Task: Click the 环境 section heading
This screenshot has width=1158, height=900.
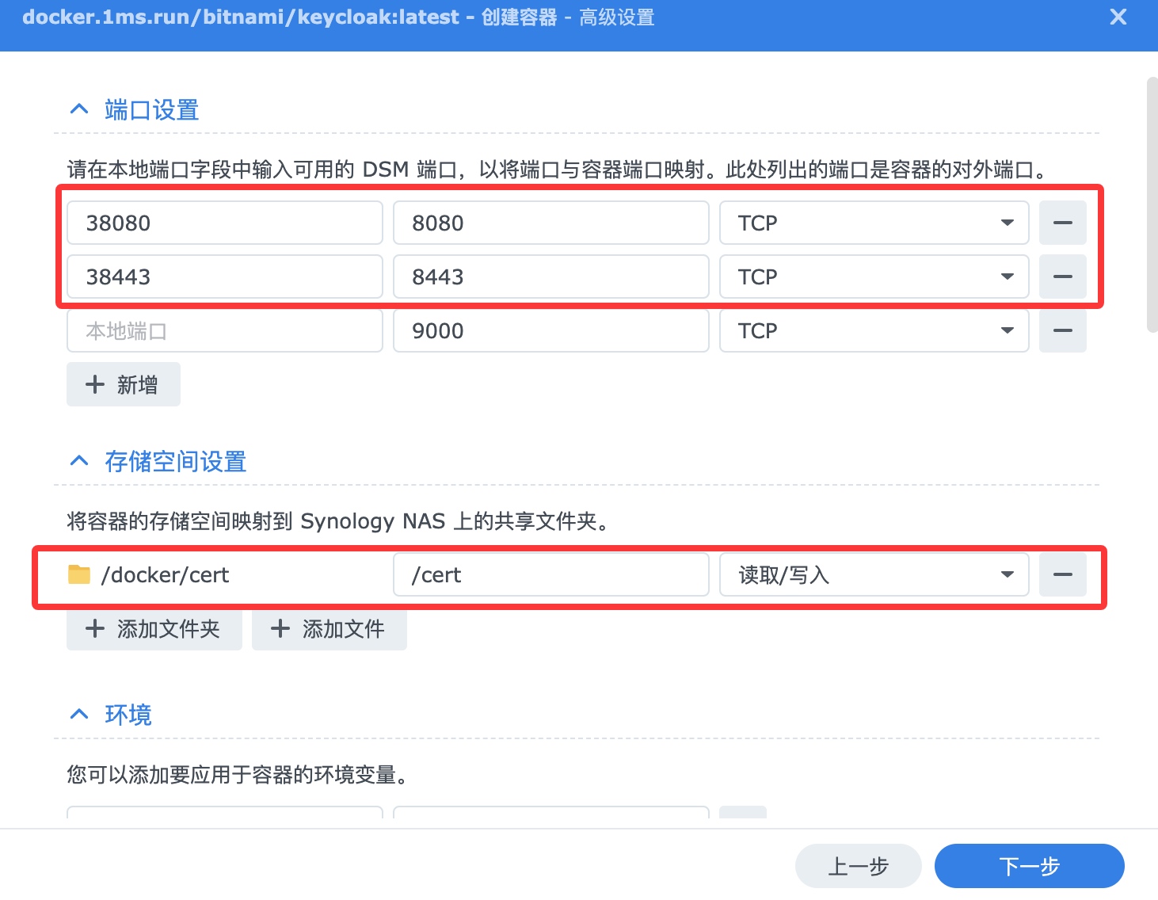Action: (x=128, y=715)
